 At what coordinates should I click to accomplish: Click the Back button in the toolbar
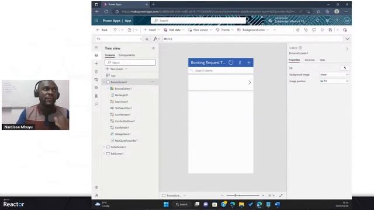[x=102, y=30]
